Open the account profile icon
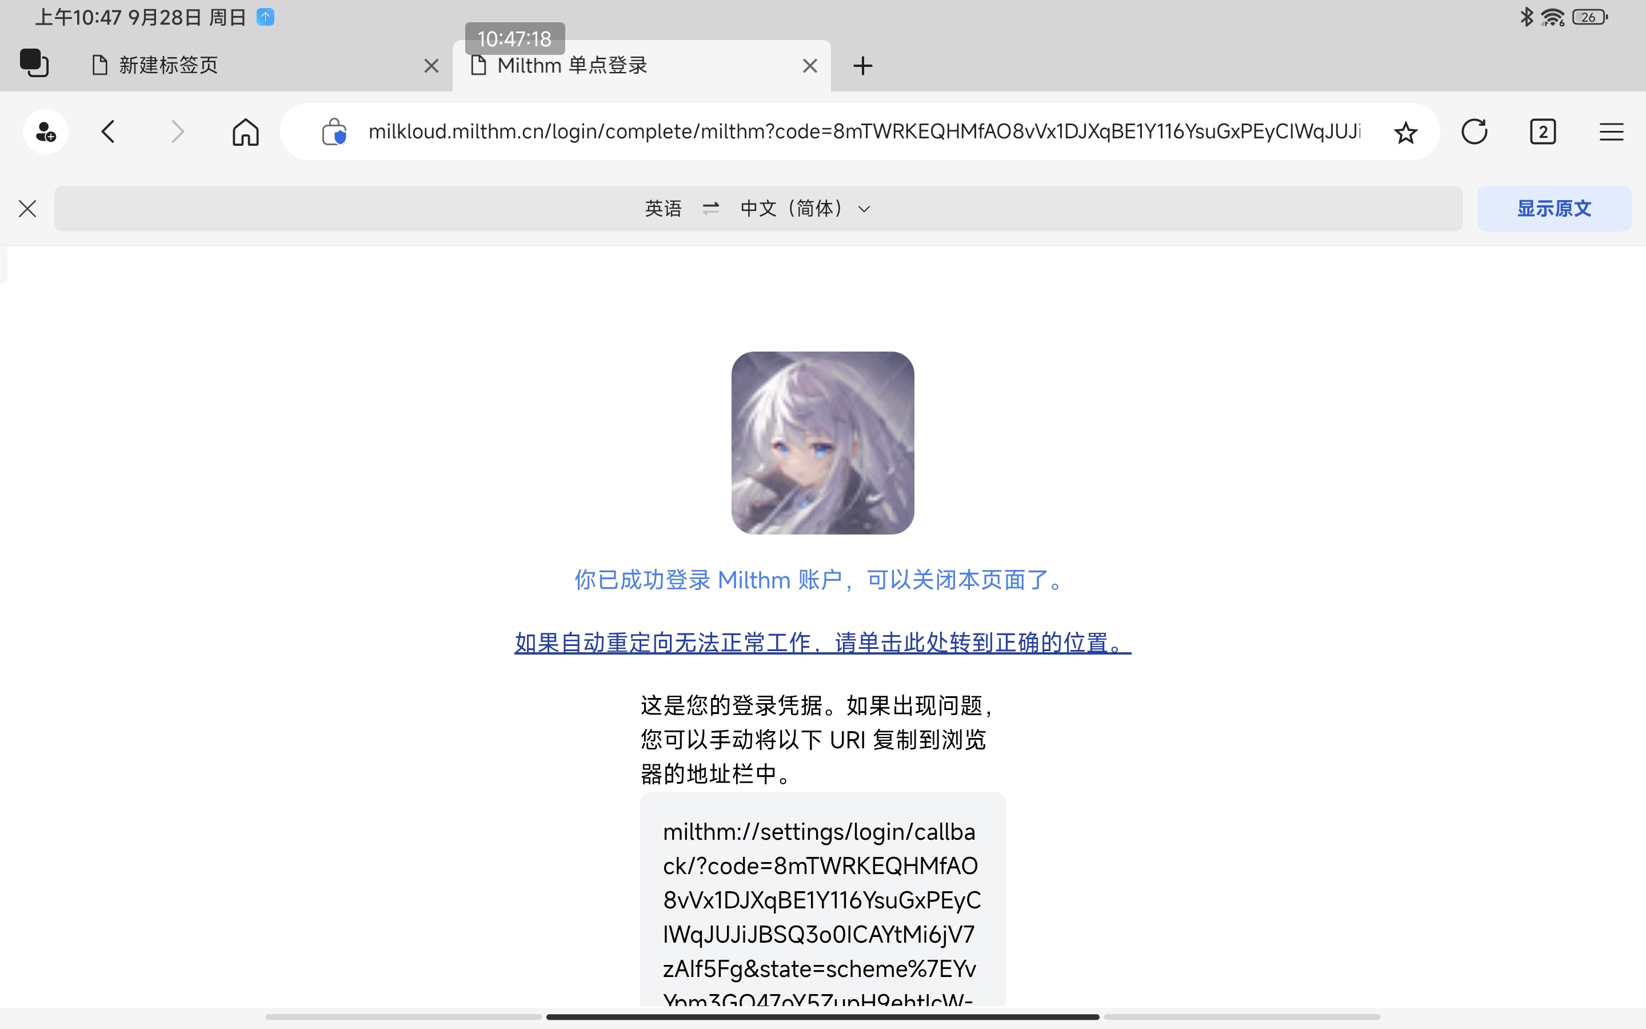The width and height of the screenshot is (1646, 1029). coord(46,131)
